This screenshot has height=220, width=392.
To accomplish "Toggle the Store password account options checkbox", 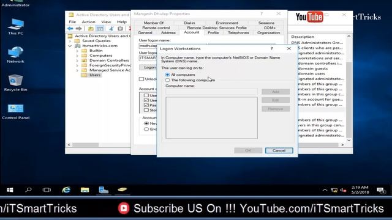I will pos(146,110).
